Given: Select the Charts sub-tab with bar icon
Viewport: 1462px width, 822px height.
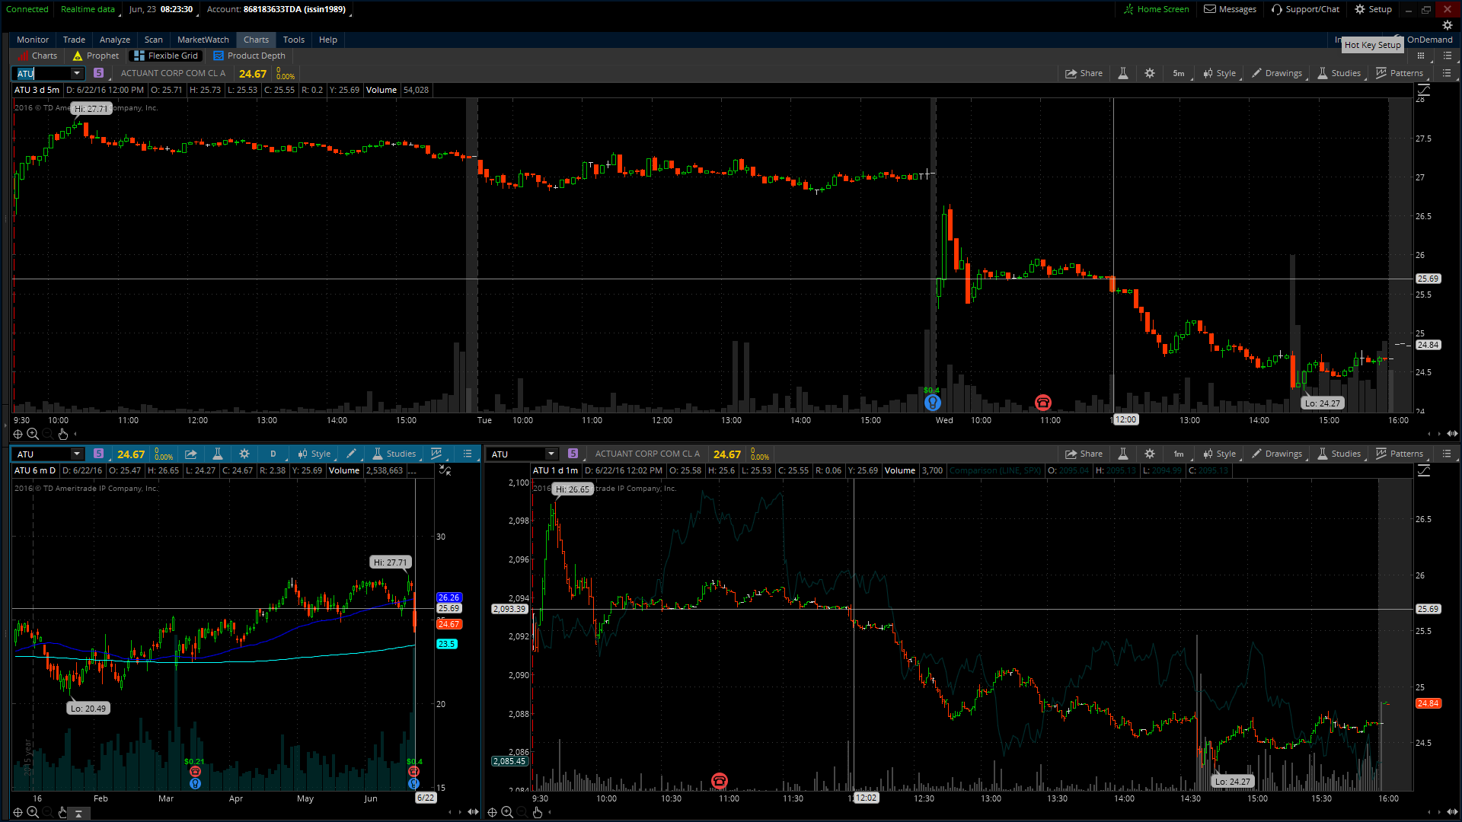Looking at the screenshot, I should pyautogui.click(x=38, y=56).
